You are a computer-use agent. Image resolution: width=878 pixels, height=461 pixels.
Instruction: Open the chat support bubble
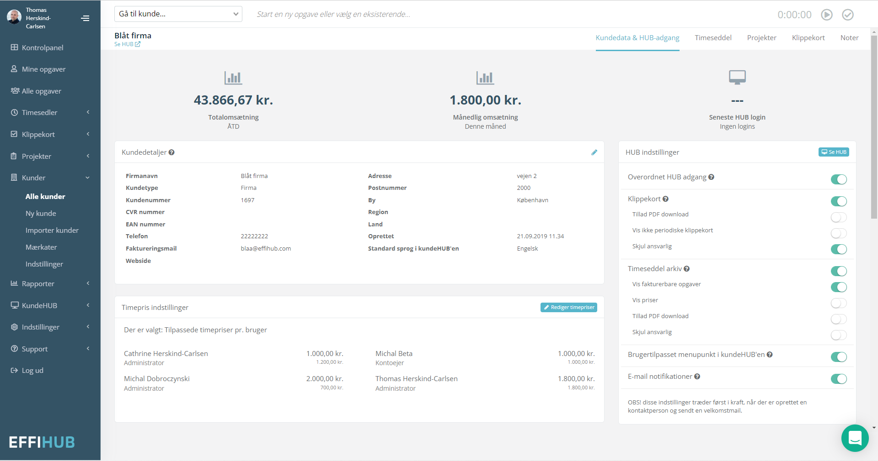tap(855, 438)
